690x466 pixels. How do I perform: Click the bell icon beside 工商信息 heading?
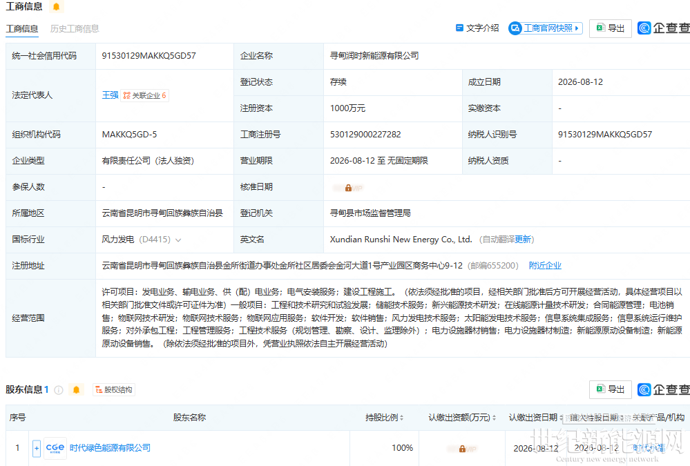pyautogui.click(x=57, y=7)
